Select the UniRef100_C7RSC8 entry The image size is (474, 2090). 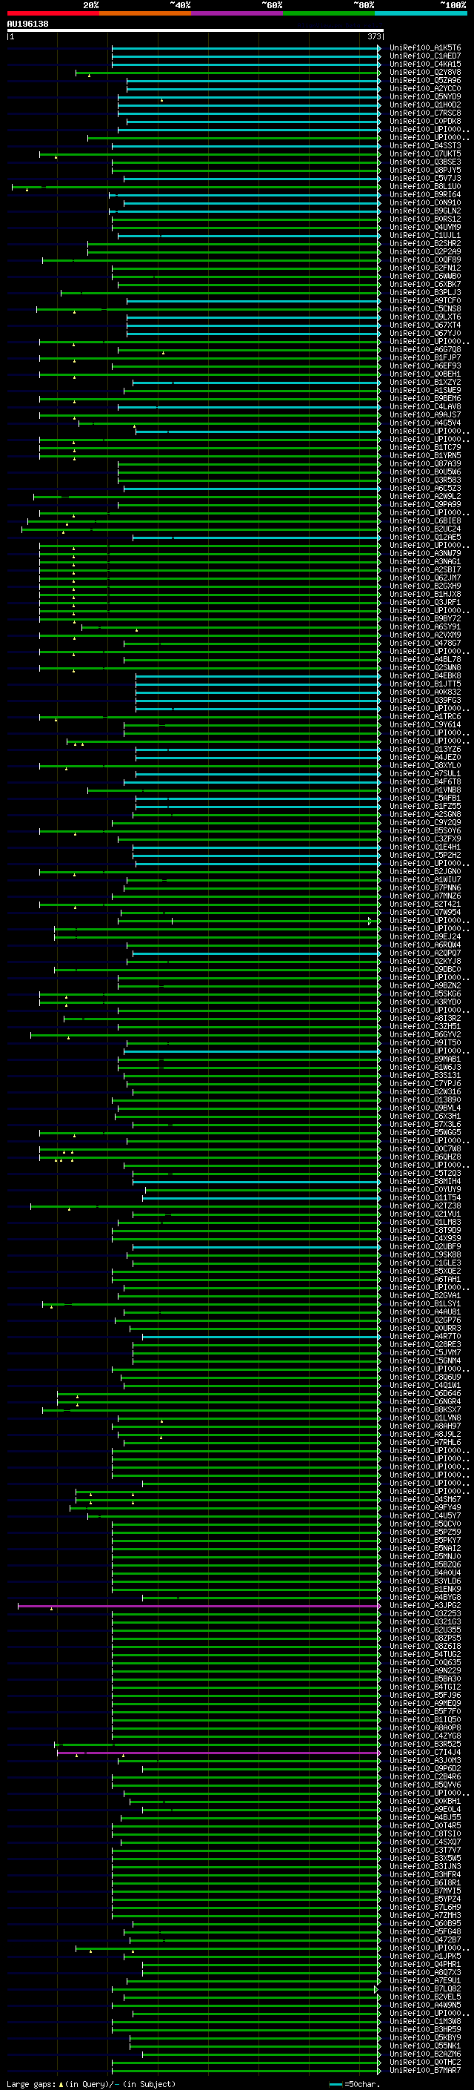pyautogui.click(x=424, y=113)
